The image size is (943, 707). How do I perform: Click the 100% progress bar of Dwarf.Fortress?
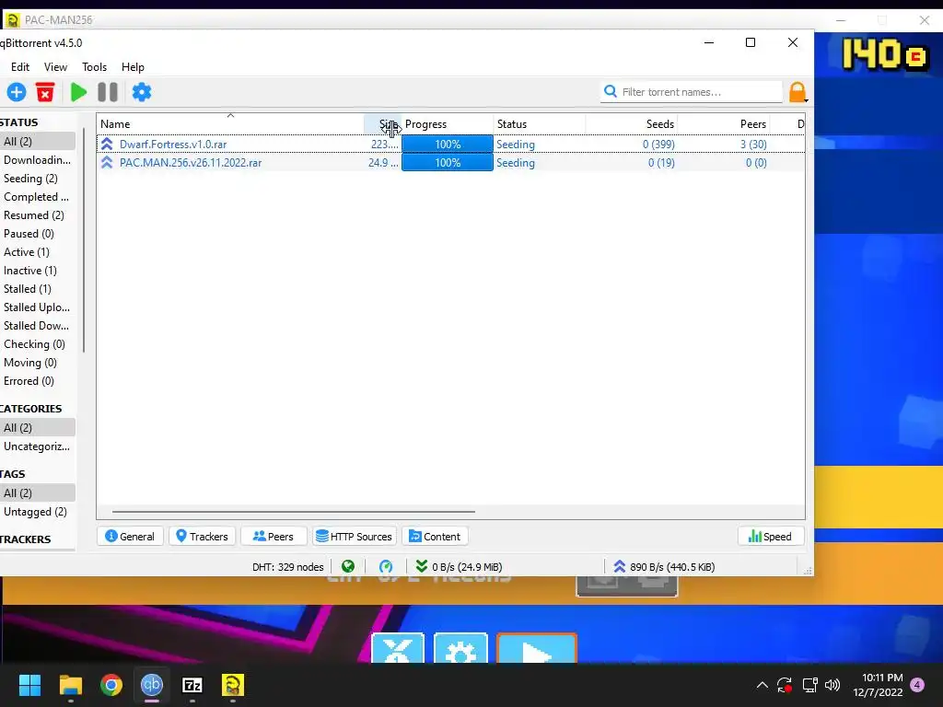(x=448, y=145)
